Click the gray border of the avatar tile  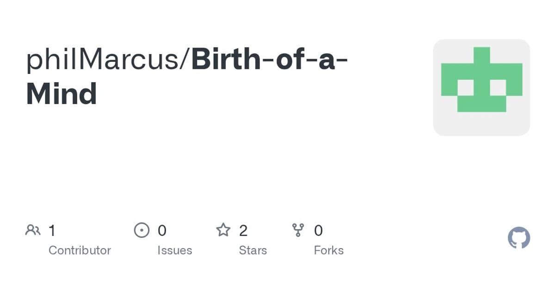tap(437, 129)
